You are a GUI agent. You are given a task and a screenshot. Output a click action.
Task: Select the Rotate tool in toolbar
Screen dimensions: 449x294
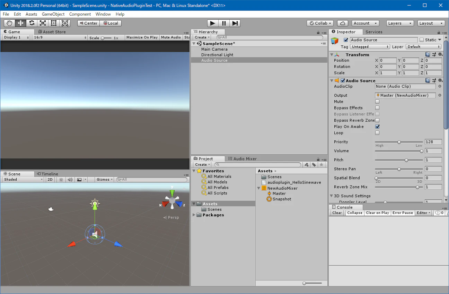coord(32,23)
